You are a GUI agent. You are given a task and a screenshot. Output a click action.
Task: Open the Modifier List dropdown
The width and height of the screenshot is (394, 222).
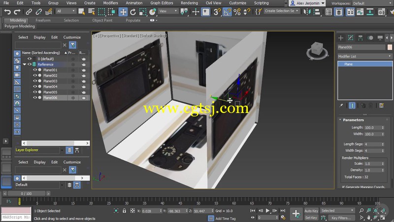[364, 56]
